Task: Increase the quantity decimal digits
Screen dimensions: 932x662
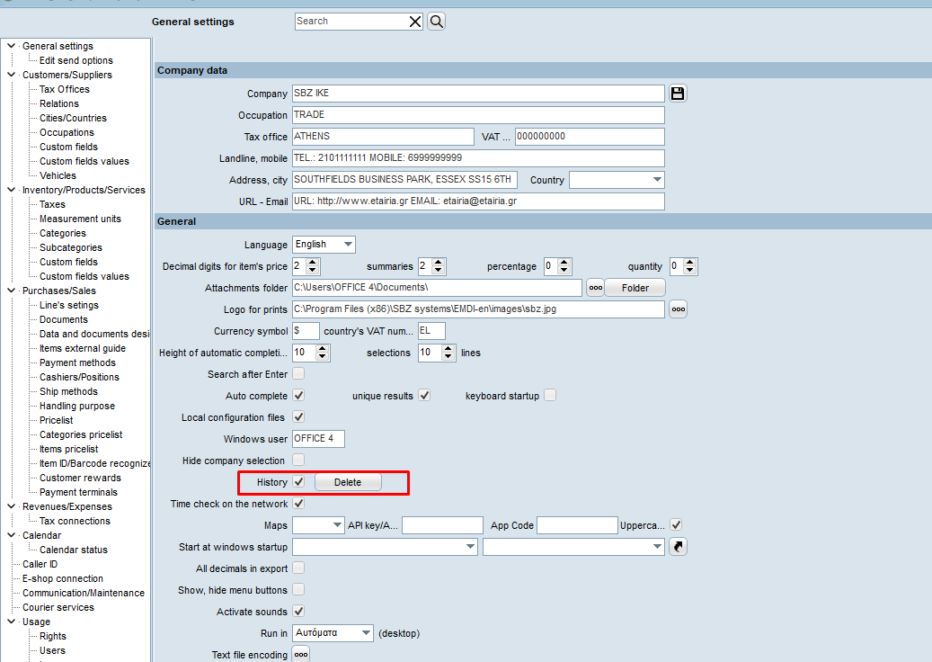Action: click(x=690, y=263)
